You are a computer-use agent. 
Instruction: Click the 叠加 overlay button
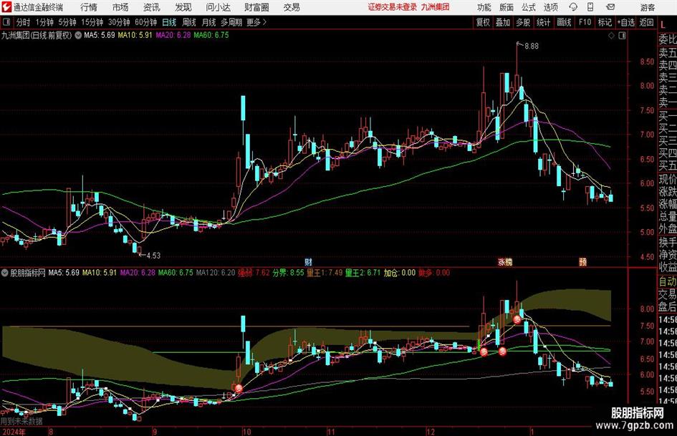click(x=503, y=22)
